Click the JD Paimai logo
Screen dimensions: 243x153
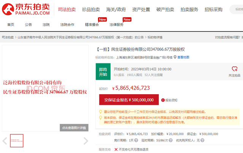point(26,9)
